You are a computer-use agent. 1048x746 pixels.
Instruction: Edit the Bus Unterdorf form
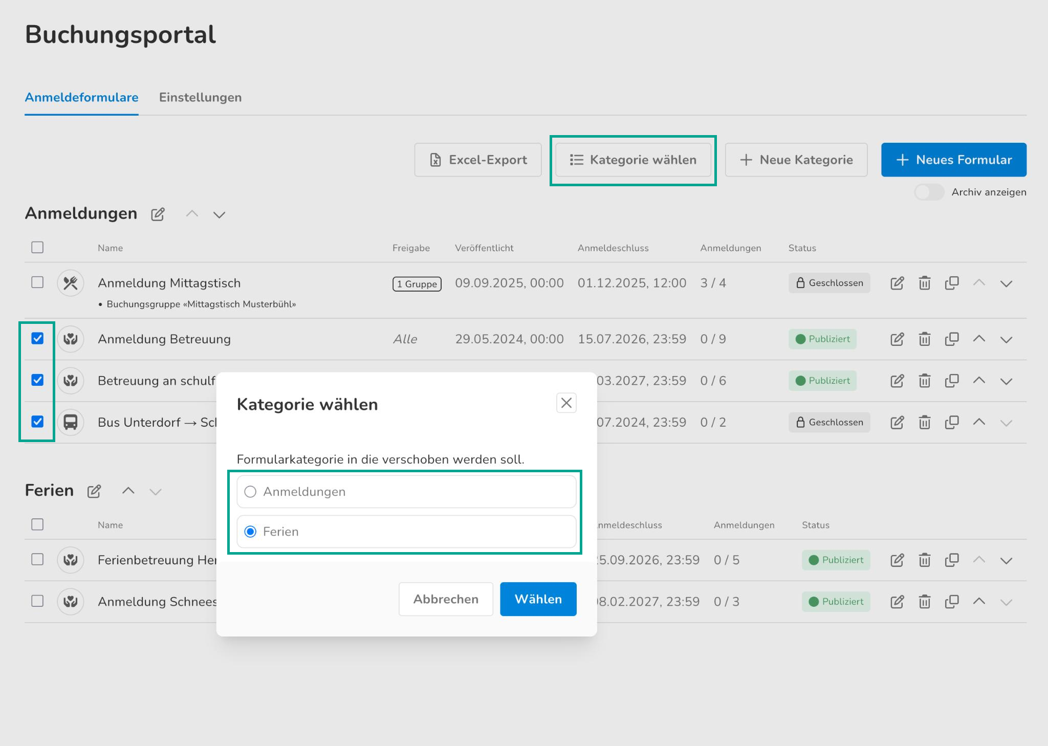897,423
